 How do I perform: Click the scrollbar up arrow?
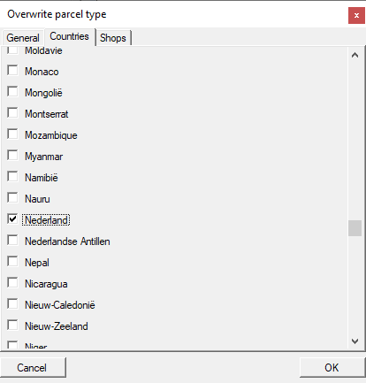pos(355,55)
